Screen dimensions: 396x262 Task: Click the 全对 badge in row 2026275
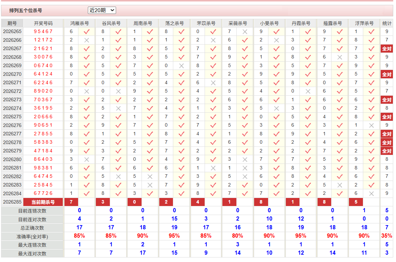tap(387, 117)
